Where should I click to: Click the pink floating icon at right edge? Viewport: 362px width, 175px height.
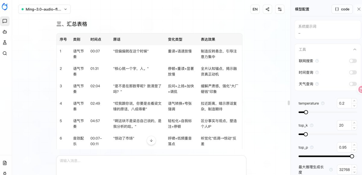pos(360,89)
